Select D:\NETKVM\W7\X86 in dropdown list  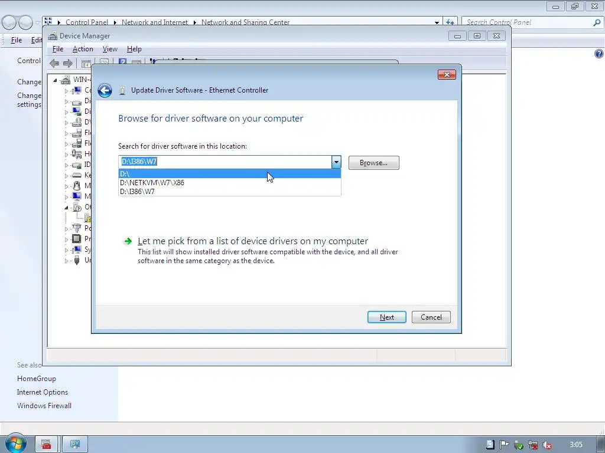coord(230,183)
